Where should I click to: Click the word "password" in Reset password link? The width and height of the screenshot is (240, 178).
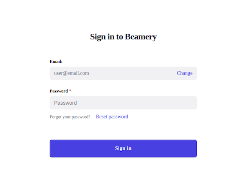pos(118,117)
